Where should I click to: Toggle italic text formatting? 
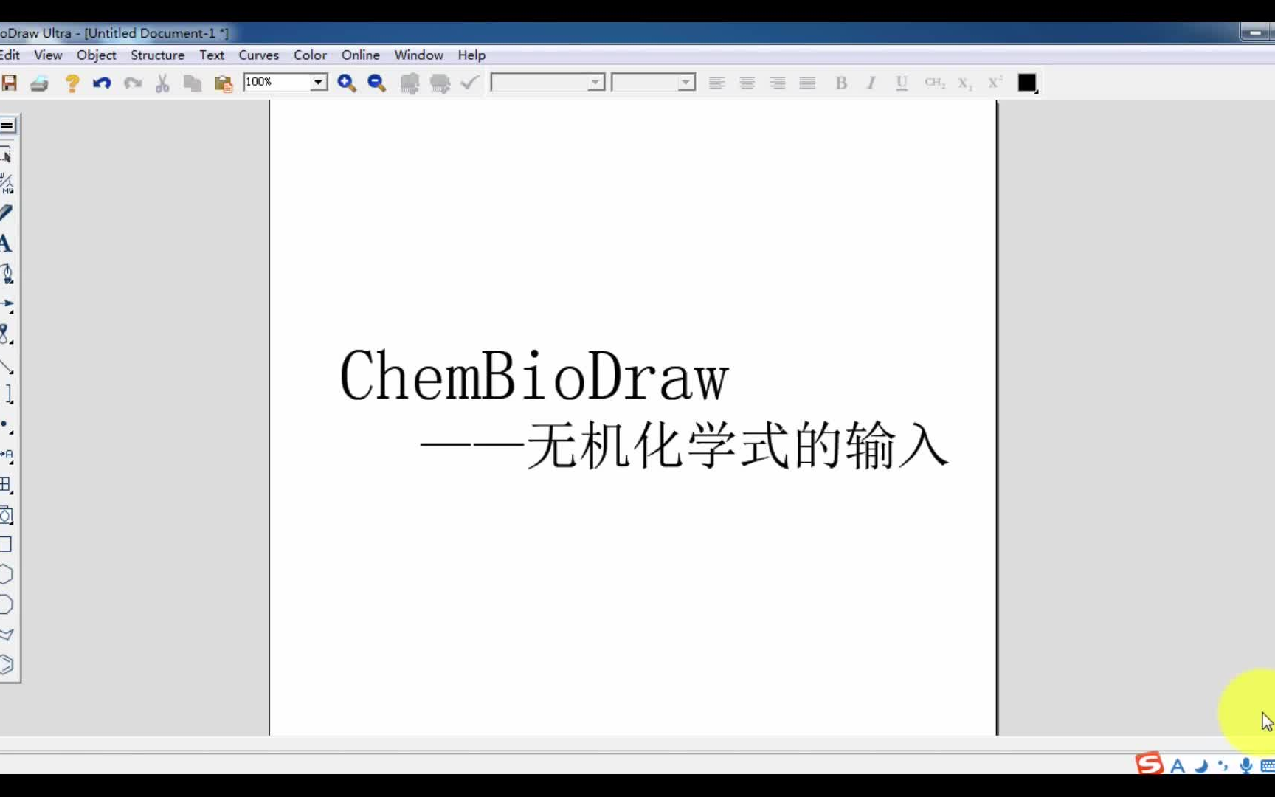[871, 83]
